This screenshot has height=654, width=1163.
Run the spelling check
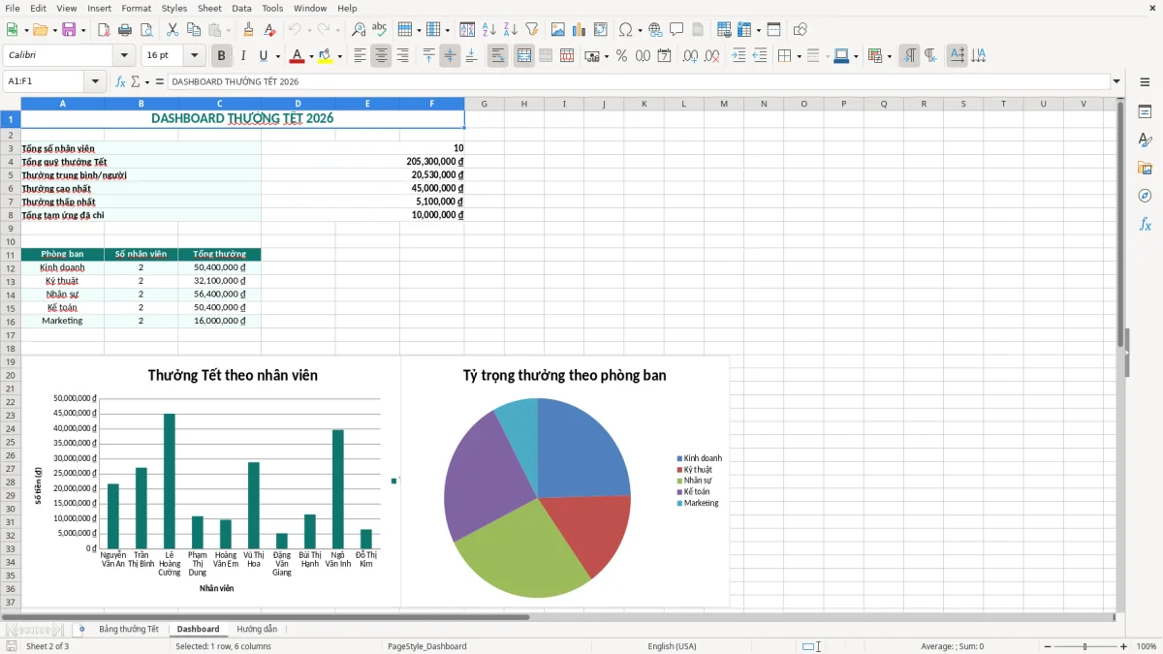pyautogui.click(x=380, y=30)
